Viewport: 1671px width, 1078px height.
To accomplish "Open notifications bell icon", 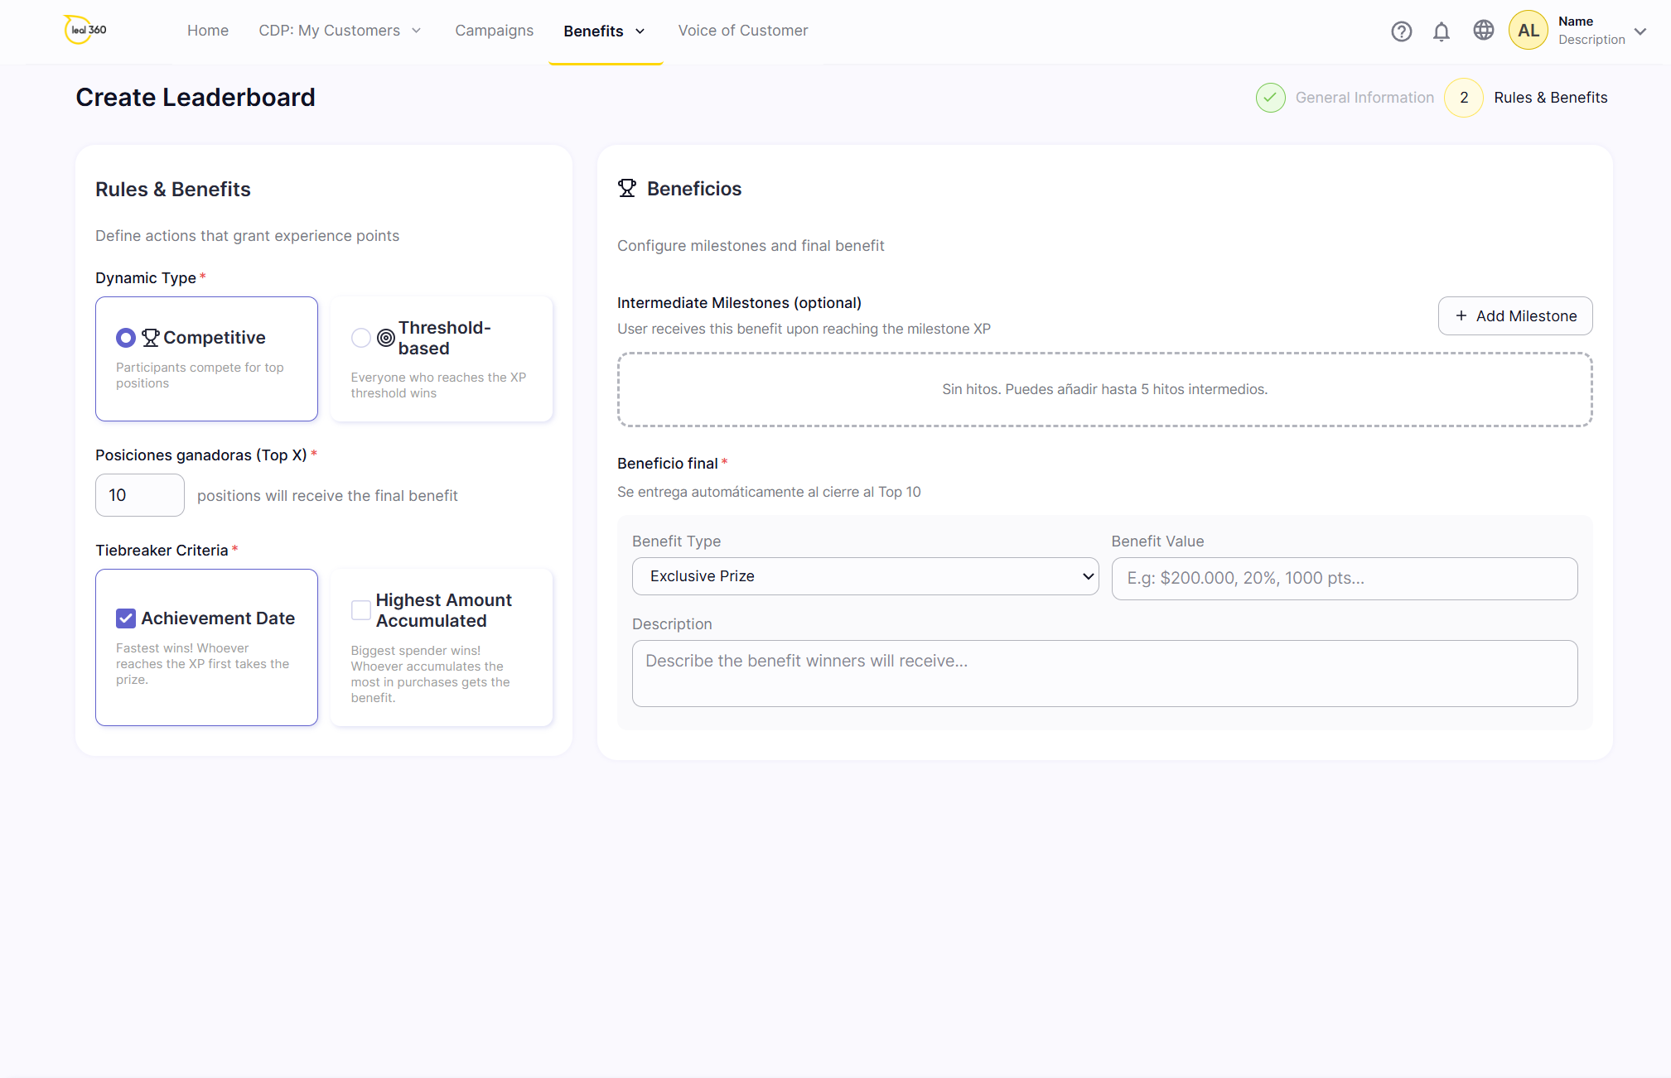I will tap(1442, 31).
